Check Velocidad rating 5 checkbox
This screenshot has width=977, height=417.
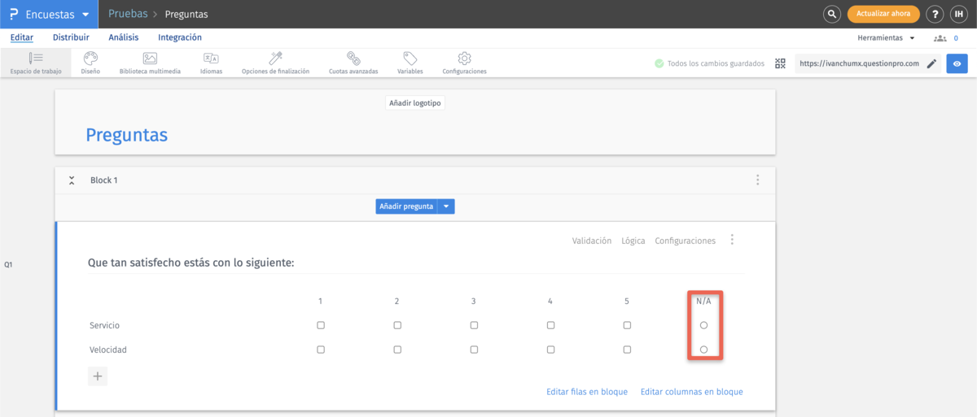[x=627, y=350]
